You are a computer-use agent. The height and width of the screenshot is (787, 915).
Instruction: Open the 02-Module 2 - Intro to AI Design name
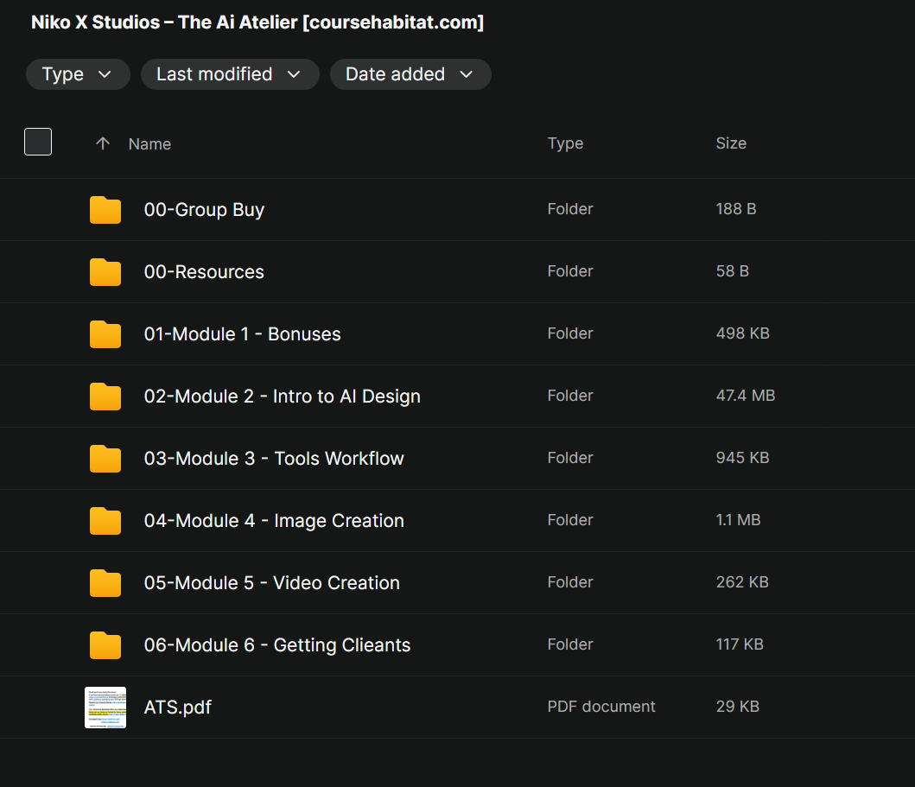(282, 397)
